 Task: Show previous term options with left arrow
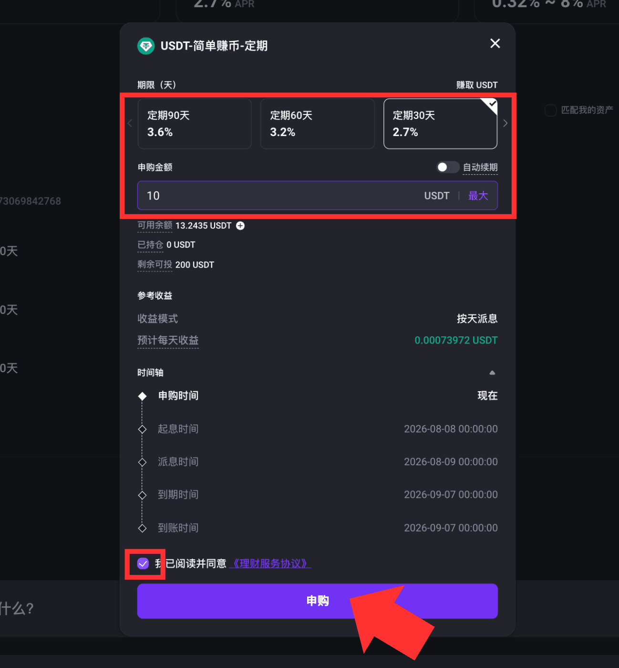point(130,123)
